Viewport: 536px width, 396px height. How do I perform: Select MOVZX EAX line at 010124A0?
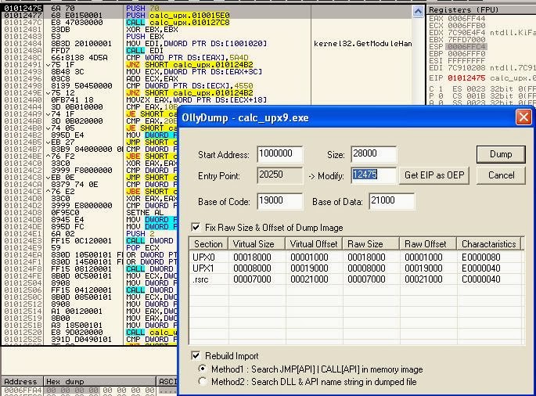coord(207,100)
